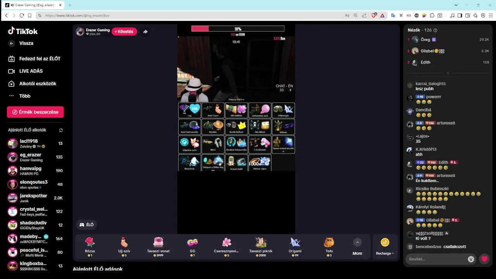Image resolution: width=496 pixels, height=279 pixels.
Task: Click the browser bookmark icon
Action: 29,15
